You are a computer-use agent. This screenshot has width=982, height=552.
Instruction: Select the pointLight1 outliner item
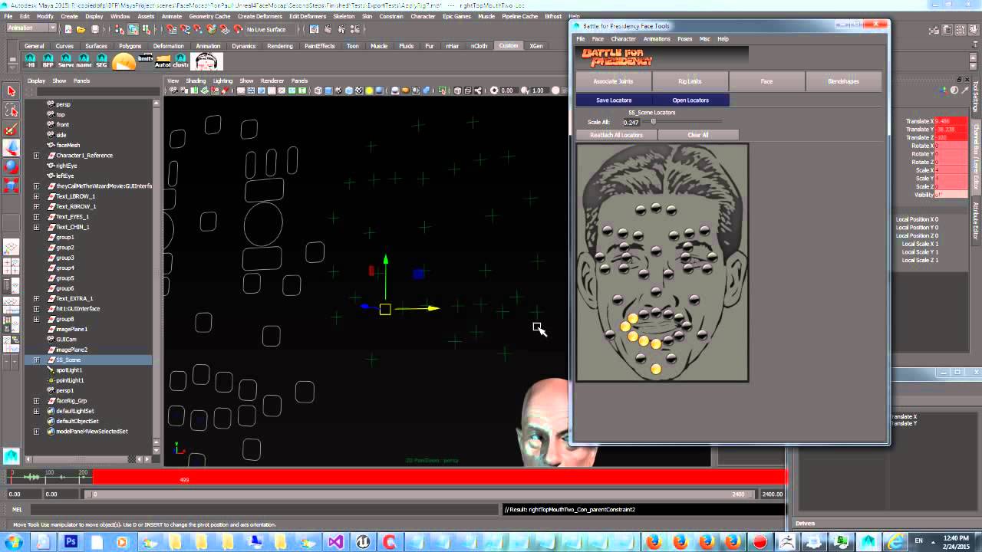[70, 380]
